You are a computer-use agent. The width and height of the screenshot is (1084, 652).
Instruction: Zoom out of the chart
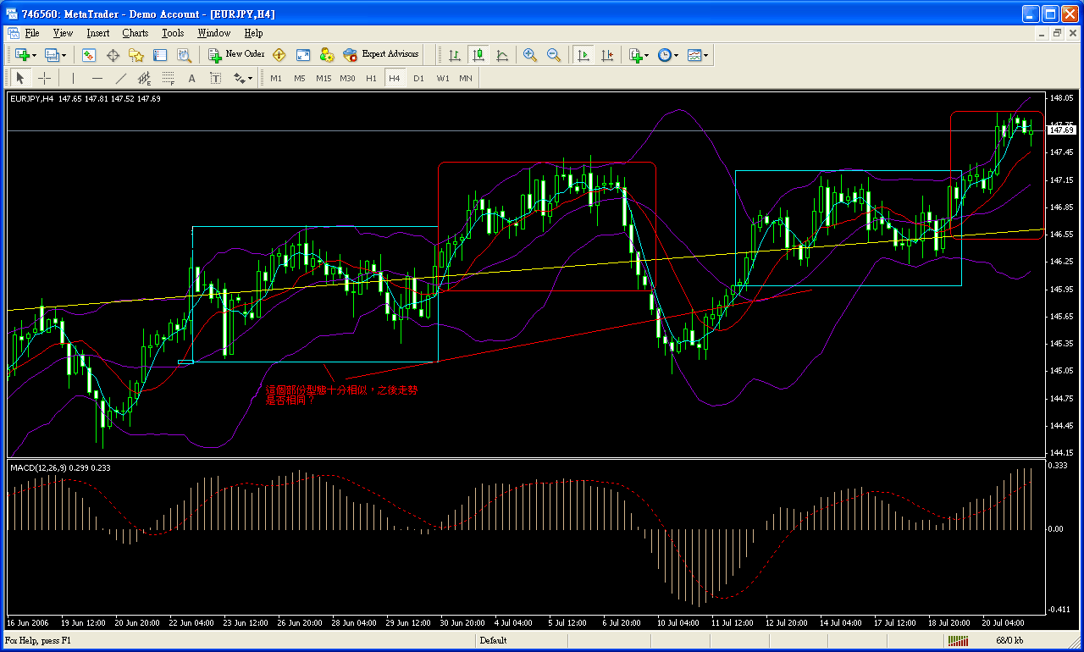[554, 55]
